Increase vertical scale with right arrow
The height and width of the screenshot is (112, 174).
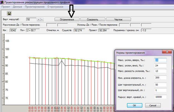coord(42,19)
